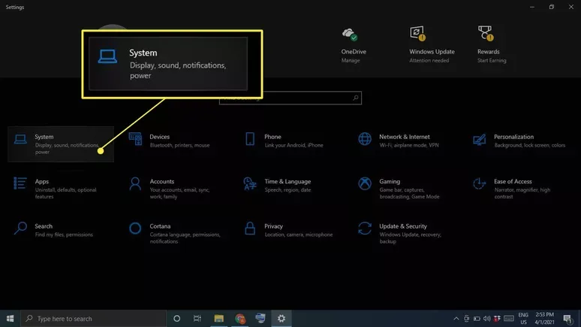Click the Settings gear on the taskbar
The height and width of the screenshot is (327, 581).
click(x=281, y=319)
